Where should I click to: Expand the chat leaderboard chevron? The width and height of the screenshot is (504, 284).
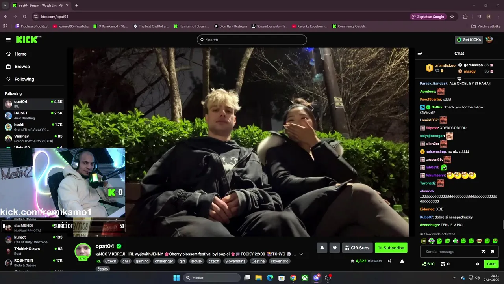click(459, 79)
